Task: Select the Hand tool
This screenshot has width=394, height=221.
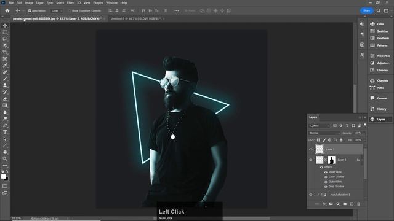Action: pos(5,152)
